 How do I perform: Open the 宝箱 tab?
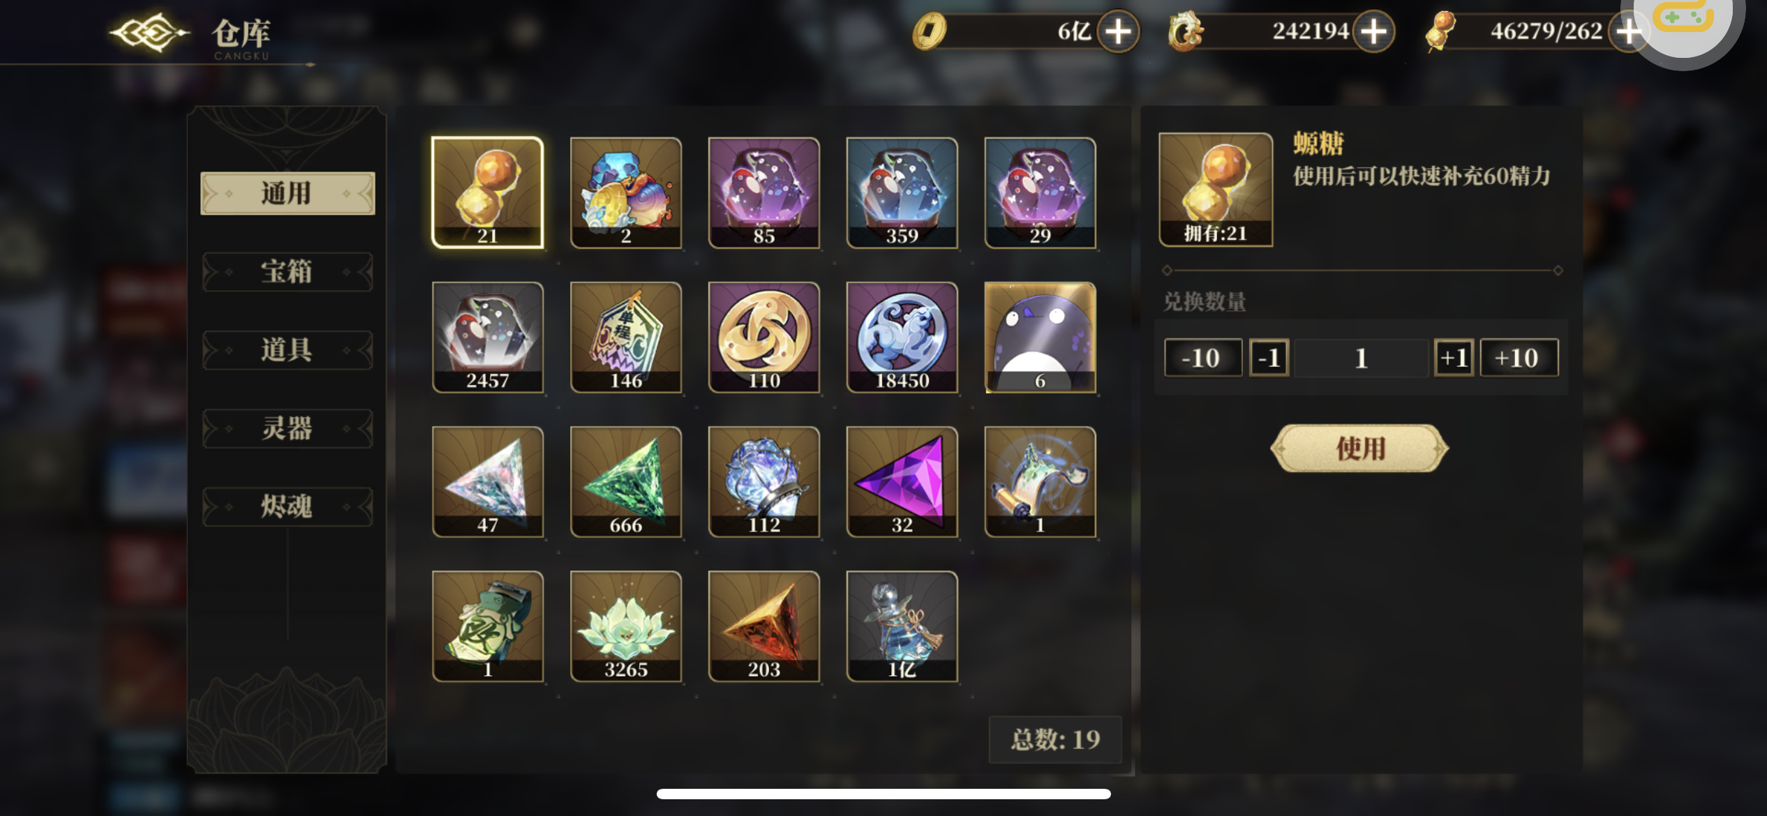click(x=288, y=271)
